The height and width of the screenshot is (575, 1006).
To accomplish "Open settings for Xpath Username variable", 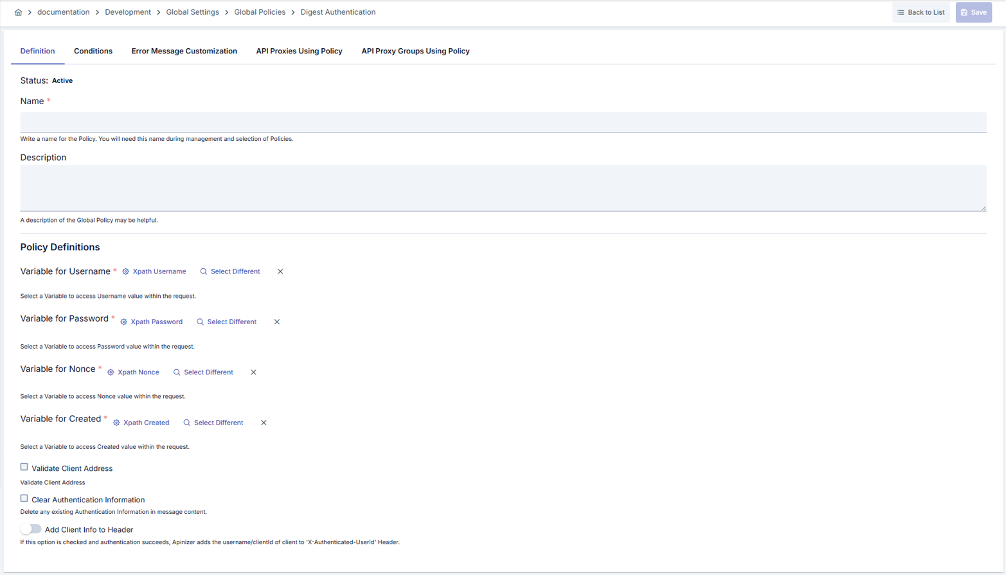I will [x=125, y=271].
